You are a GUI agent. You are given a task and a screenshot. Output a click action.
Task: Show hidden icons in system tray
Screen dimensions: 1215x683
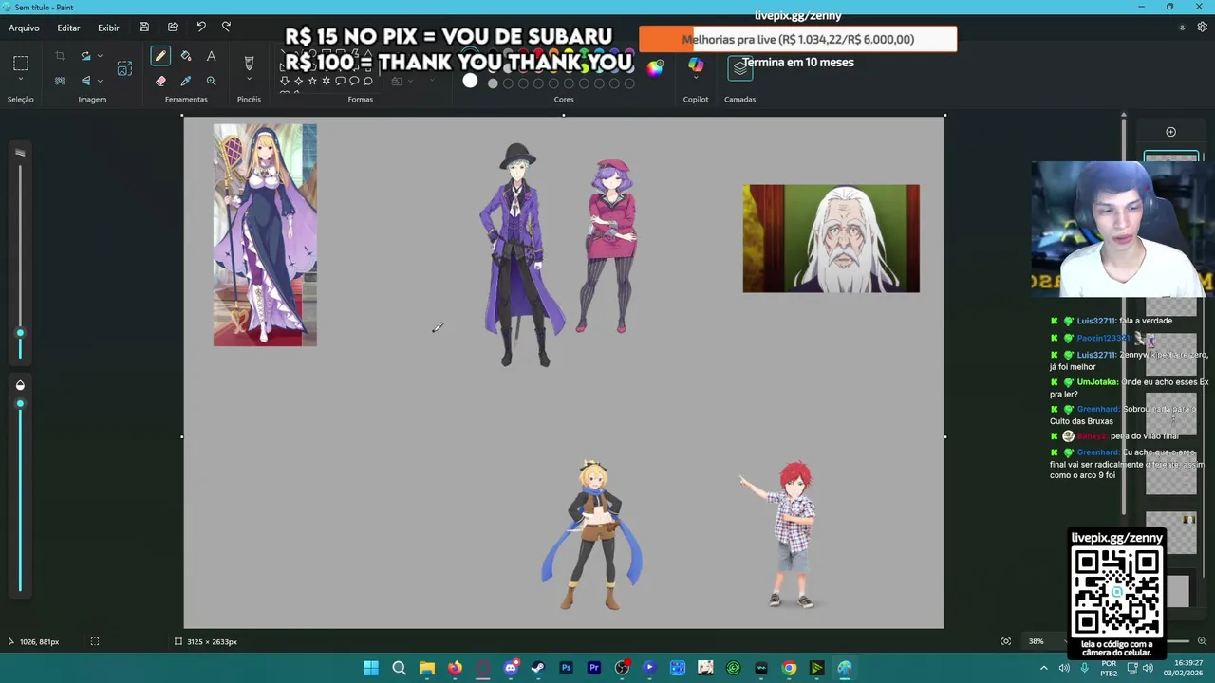click(x=1044, y=668)
